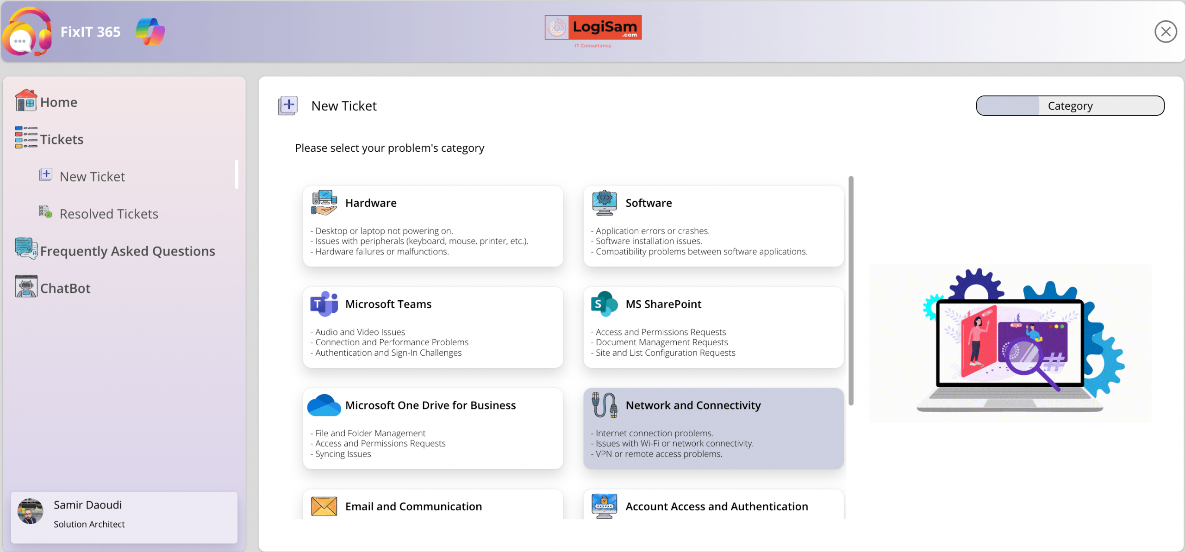The width and height of the screenshot is (1185, 552).
Task: Click the Tickets list icon
Action: pyautogui.click(x=26, y=137)
